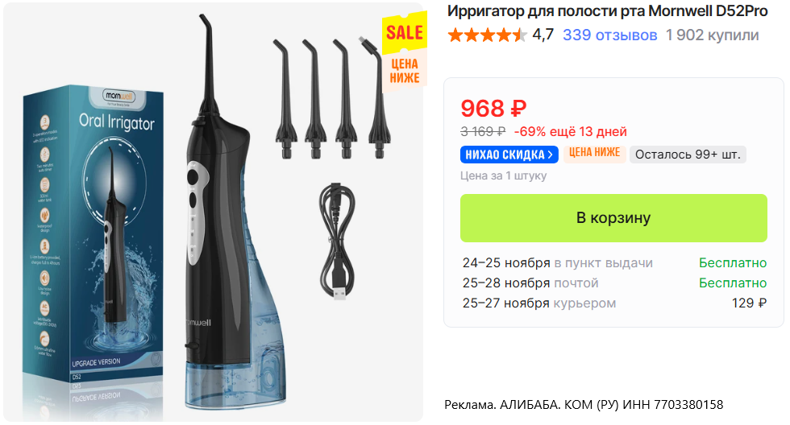Click the chevron arrow on НИХАО СКИДКА badge
The image size is (790, 425).
pyautogui.click(x=550, y=155)
